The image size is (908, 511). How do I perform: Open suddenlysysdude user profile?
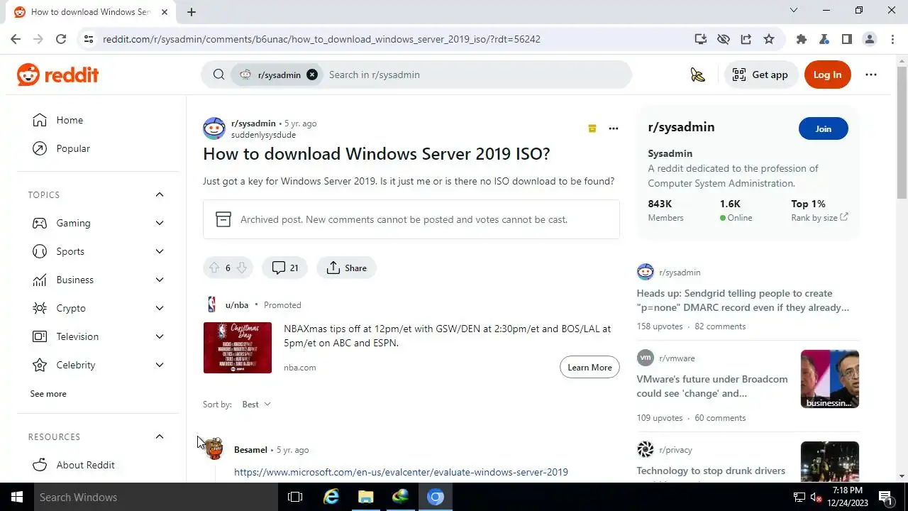pos(263,135)
